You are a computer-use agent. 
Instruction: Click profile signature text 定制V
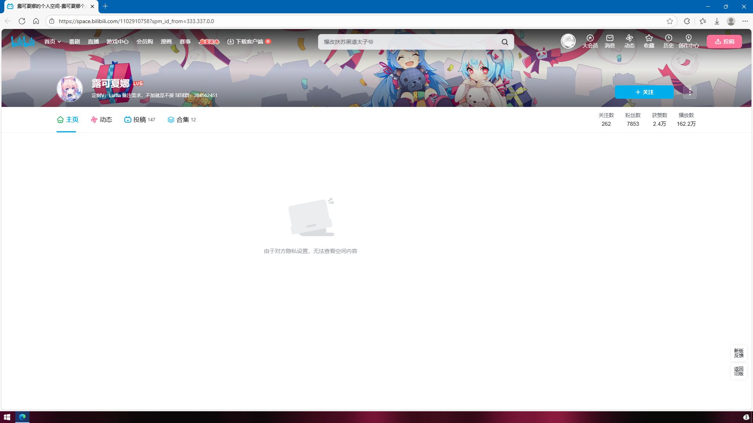coord(154,95)
